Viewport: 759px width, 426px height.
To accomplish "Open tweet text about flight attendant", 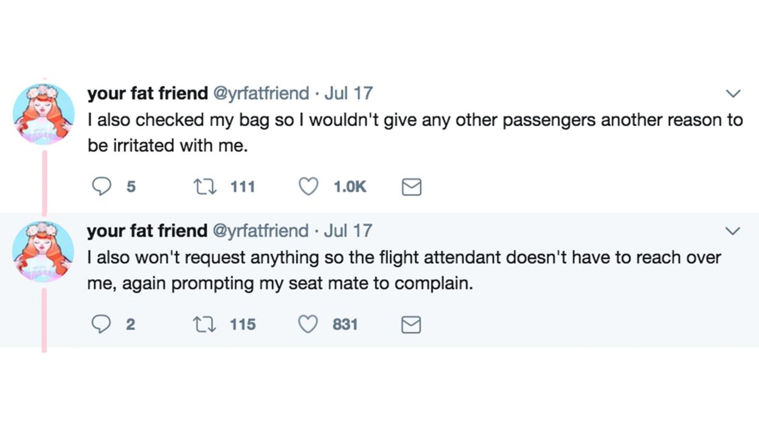I will (x=401, y=270).
